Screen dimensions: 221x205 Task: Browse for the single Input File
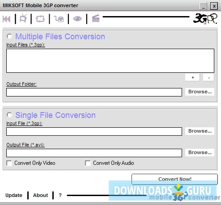click(200, 131)
